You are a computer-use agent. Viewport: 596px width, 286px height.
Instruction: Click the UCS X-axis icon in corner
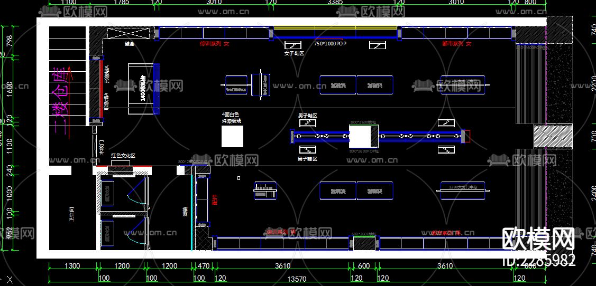10,281
